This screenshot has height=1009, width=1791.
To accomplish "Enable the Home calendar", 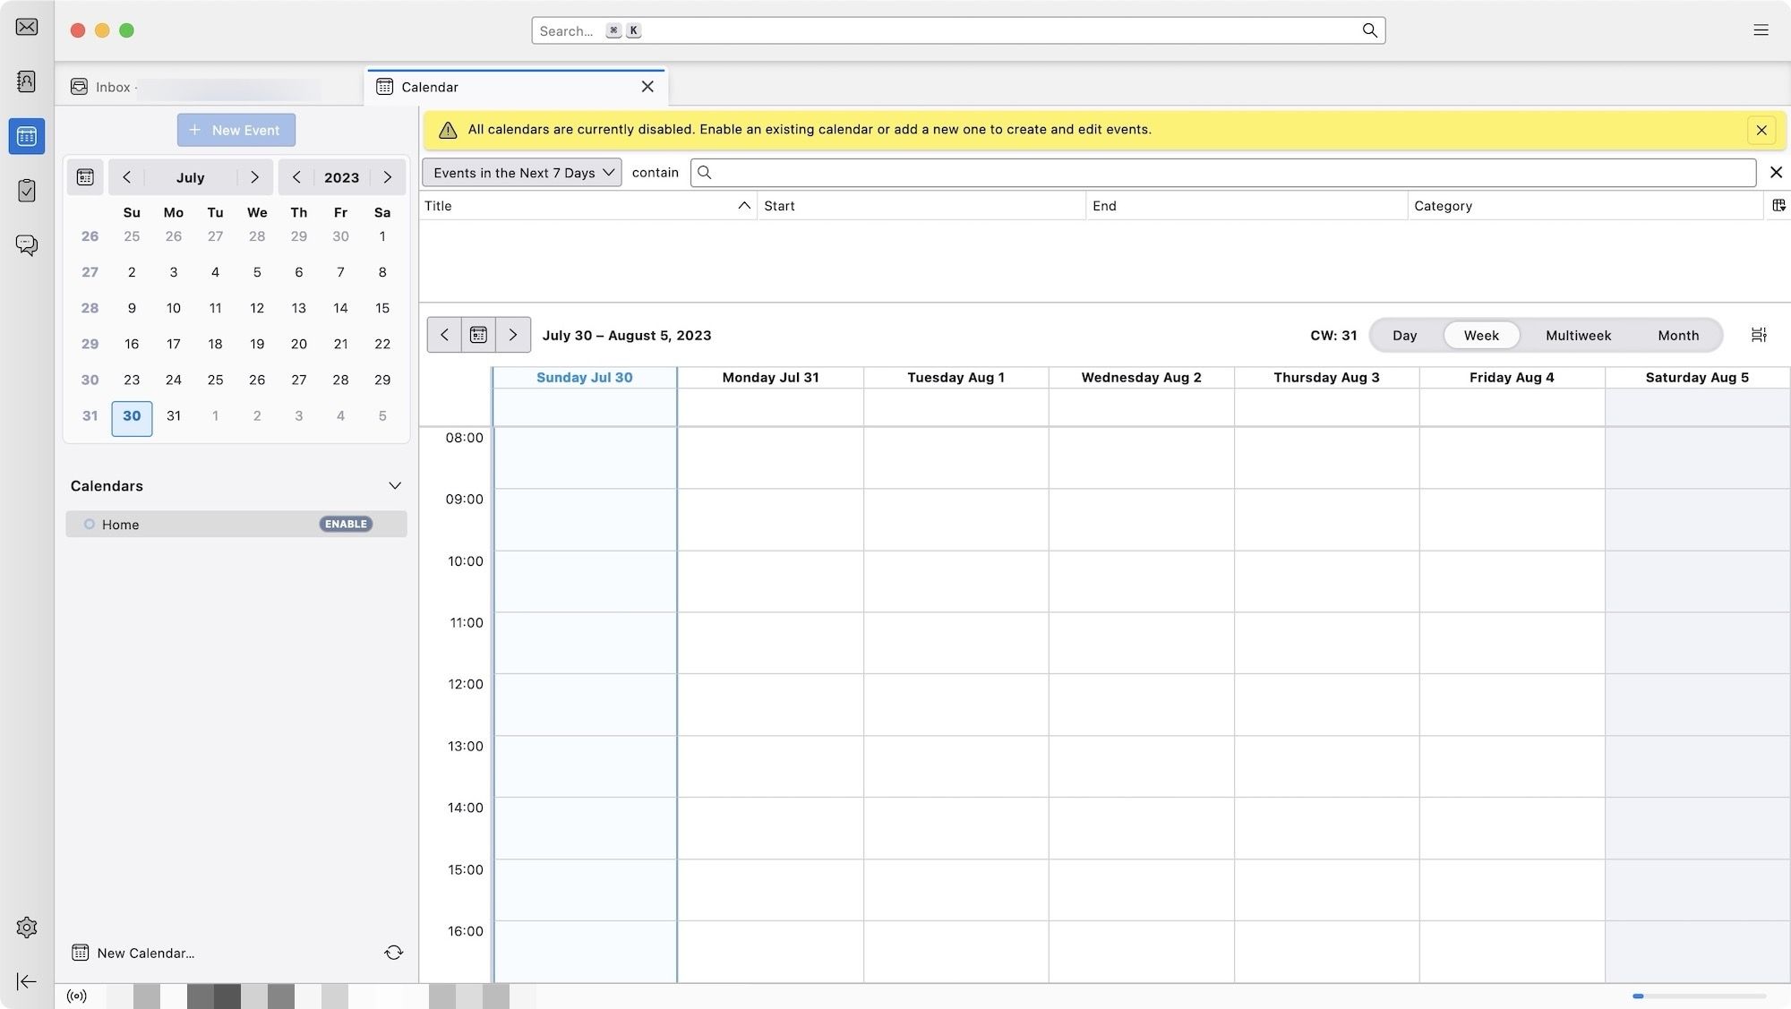I will 346,524.
